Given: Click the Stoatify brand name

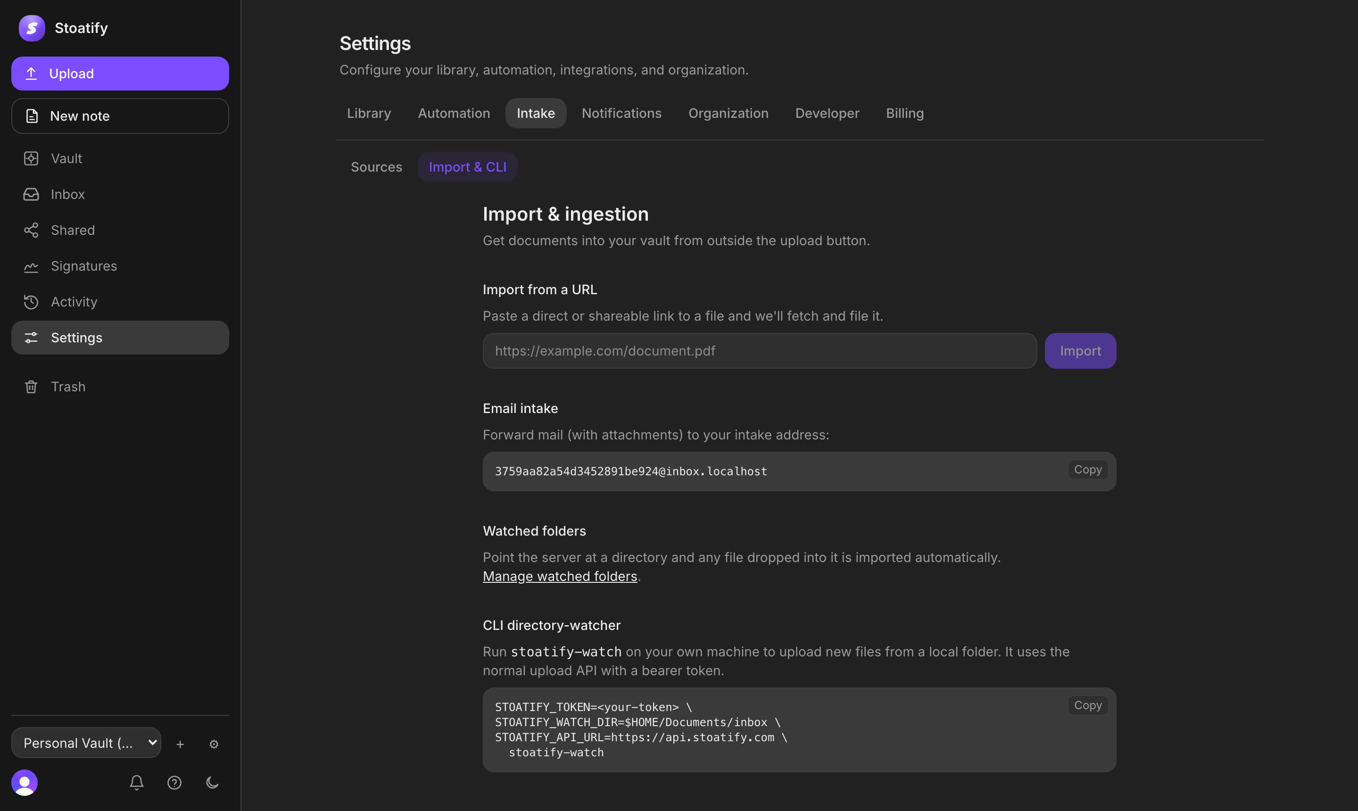Looking at the screenshot, I should 82,28.
